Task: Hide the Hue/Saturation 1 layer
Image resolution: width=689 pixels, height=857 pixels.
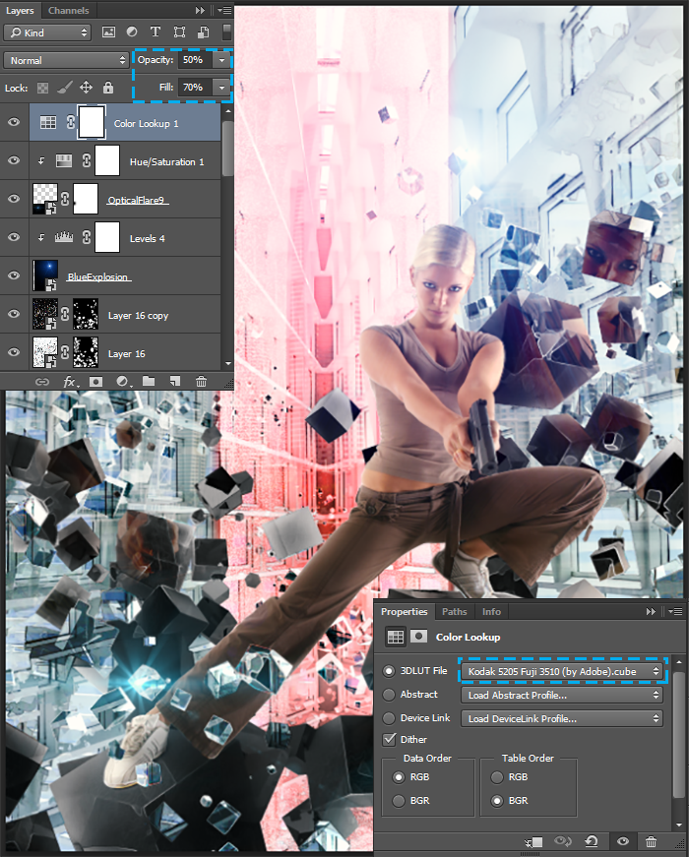Action: (14, 160)
